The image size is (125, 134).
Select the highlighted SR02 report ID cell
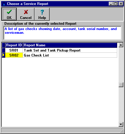tap(14, 55)
